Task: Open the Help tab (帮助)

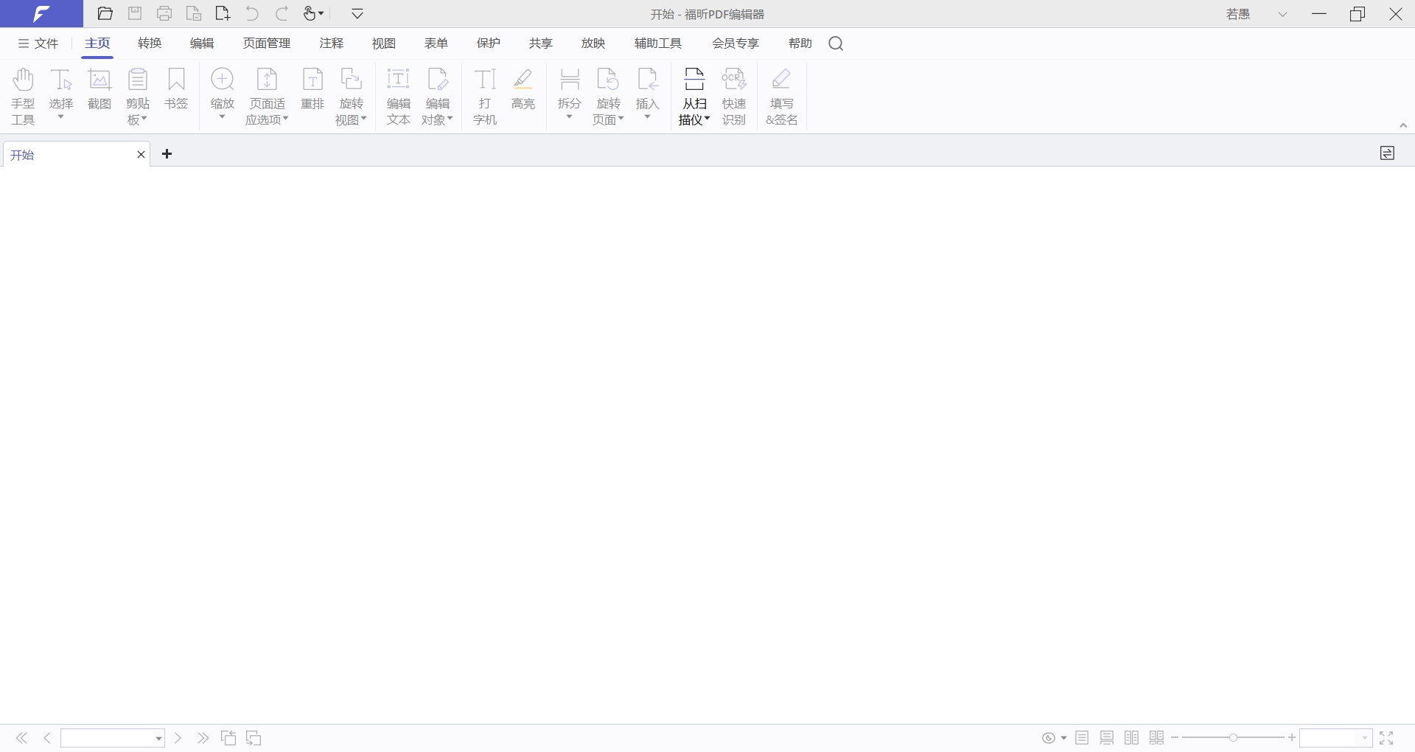Action: tap(800, 43)
